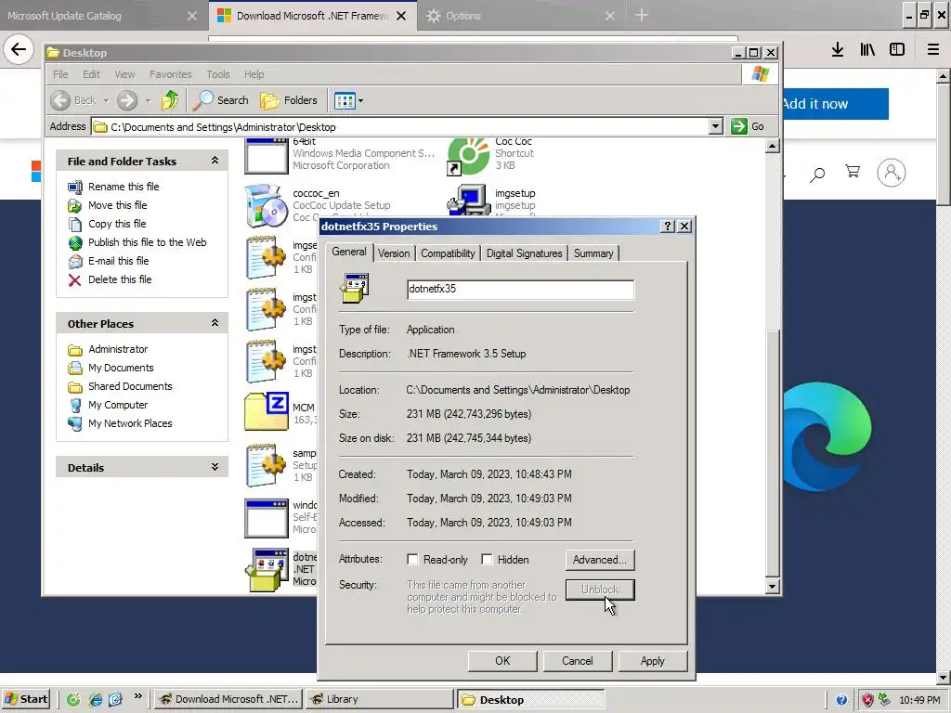Image resolution: width=951 pixels, height=713 pixels.
Task: Click E-mail this file
Action: tap(118, 261)
